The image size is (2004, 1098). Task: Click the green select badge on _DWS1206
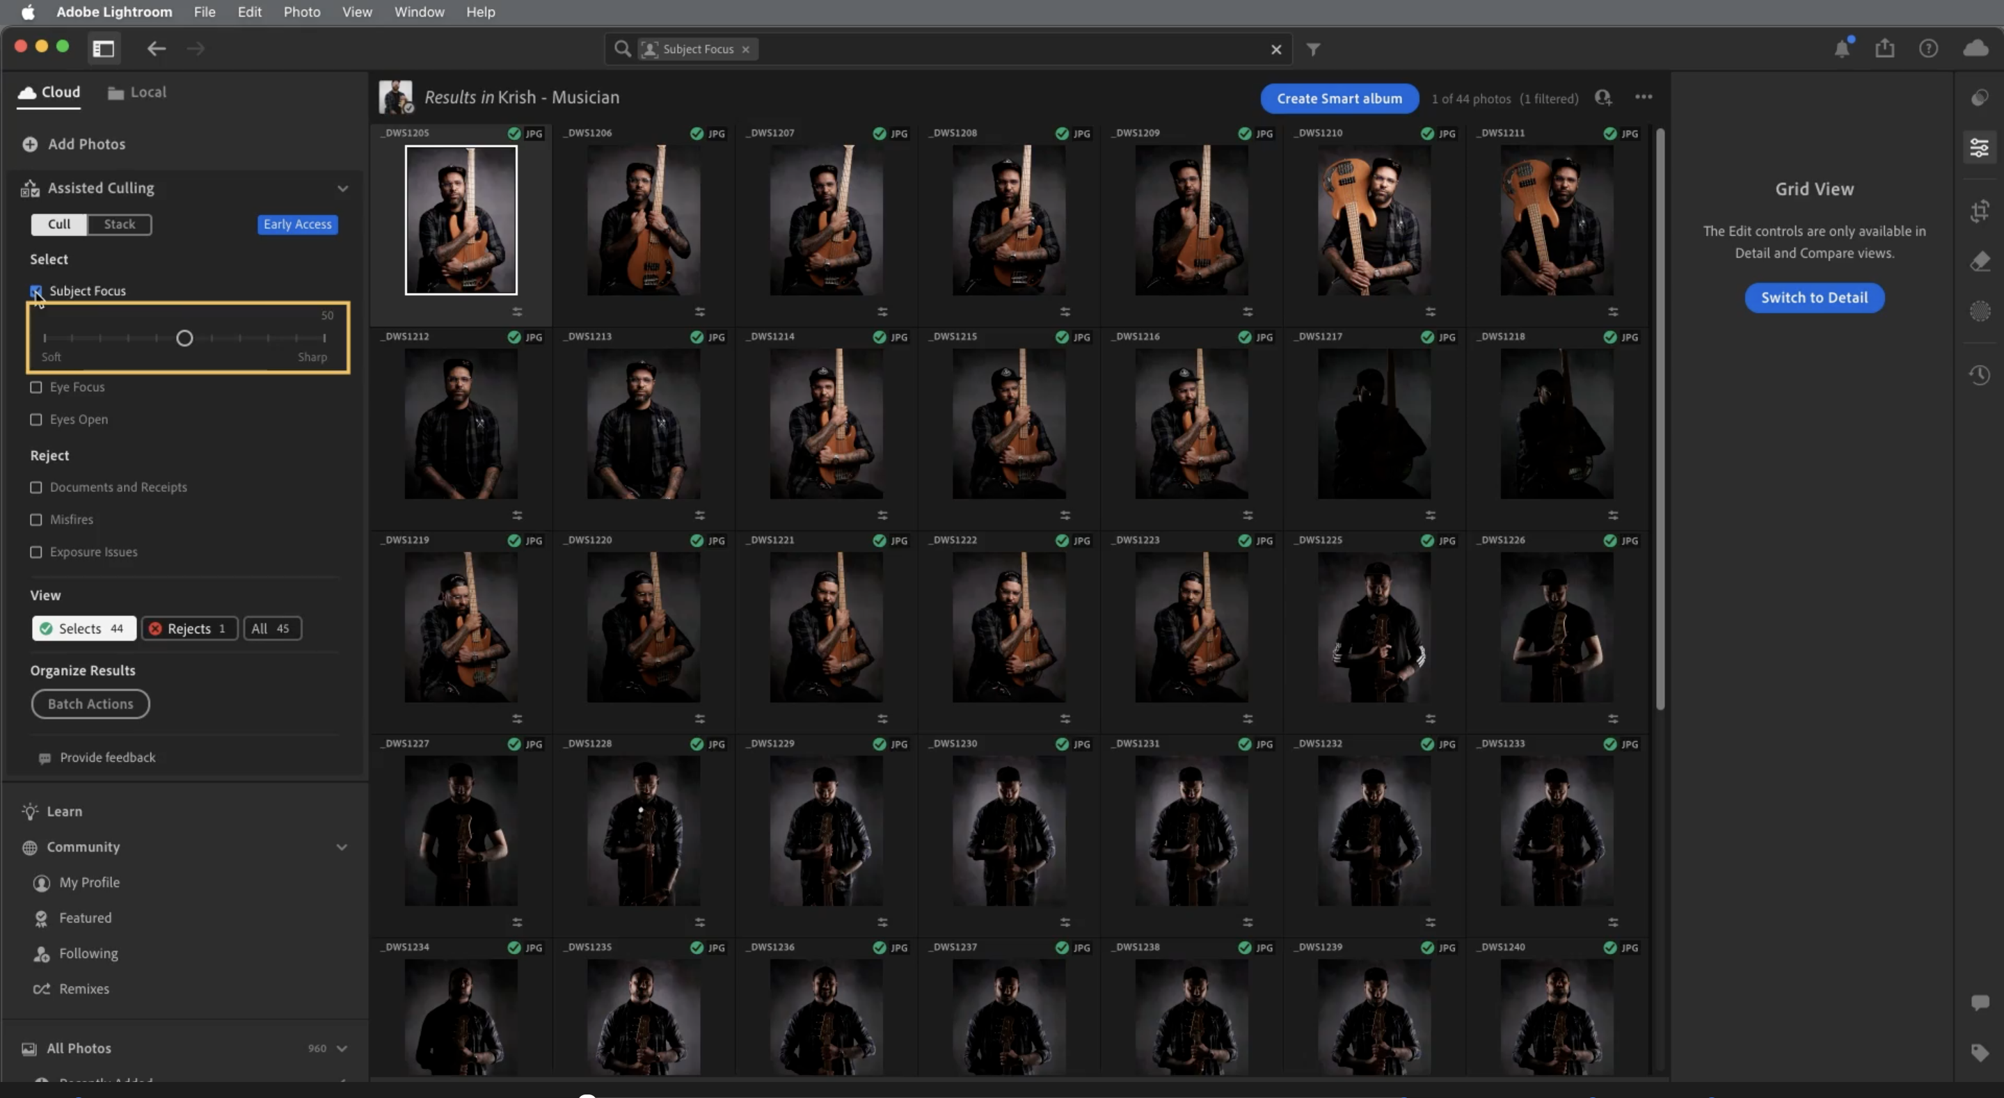[x=697, y=134]
